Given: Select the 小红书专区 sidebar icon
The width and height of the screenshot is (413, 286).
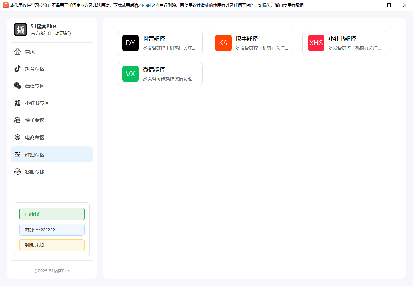Looking at the screenshot, I should coord(18,103).
